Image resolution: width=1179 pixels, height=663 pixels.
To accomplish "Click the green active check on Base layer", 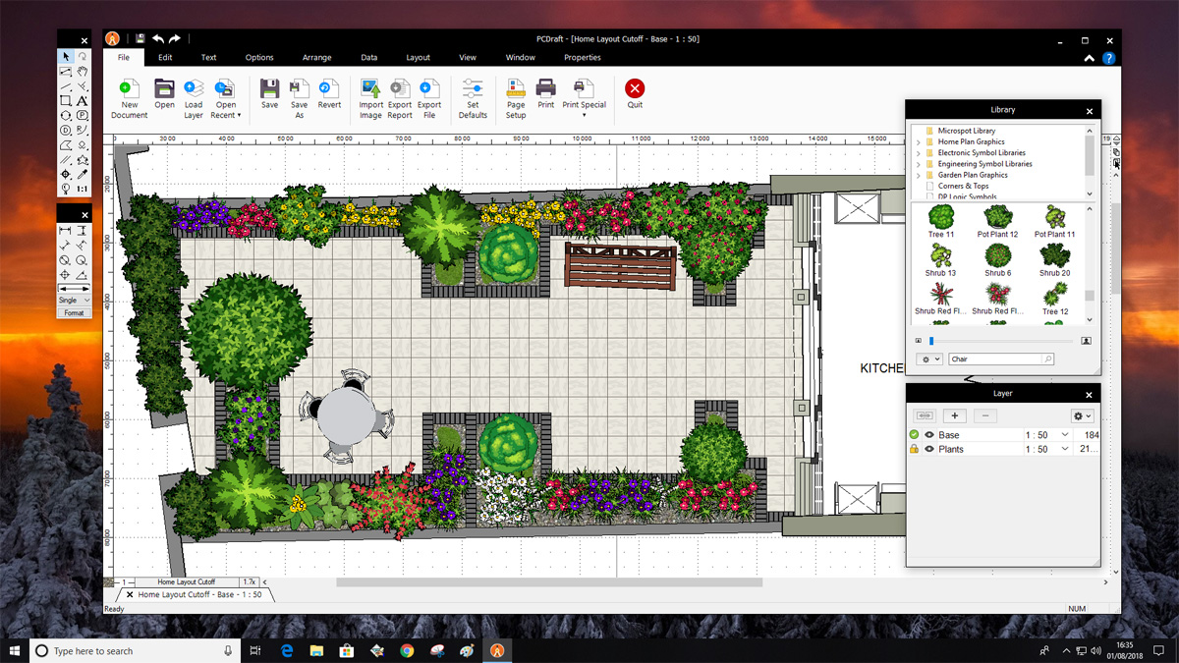I will point(914,434).
